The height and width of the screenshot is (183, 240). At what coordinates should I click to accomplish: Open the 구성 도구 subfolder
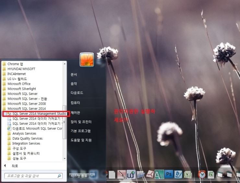(x=17, y=148)
